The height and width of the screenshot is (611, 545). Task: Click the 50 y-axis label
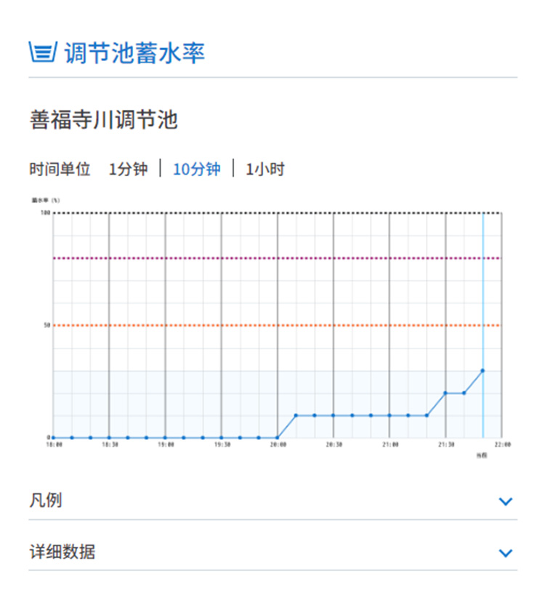(x=47, y=325)
